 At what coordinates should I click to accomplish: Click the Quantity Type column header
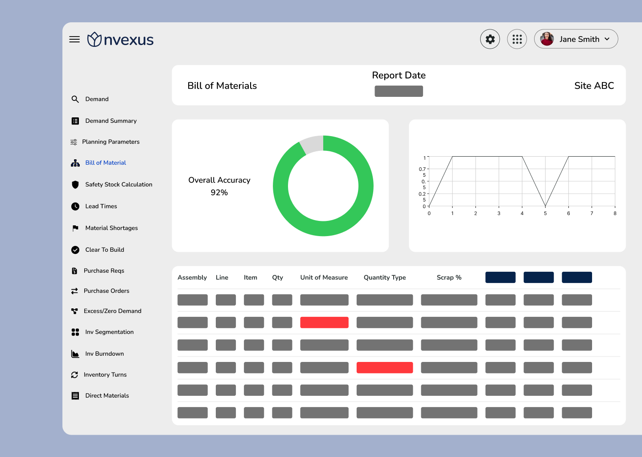[385, 278]
